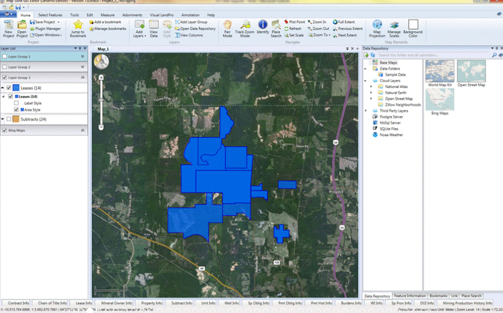This screenshot has width=503, height=313.
Task: Toggle the Layer Group 2 checkbox
Action: click(5, 67)
